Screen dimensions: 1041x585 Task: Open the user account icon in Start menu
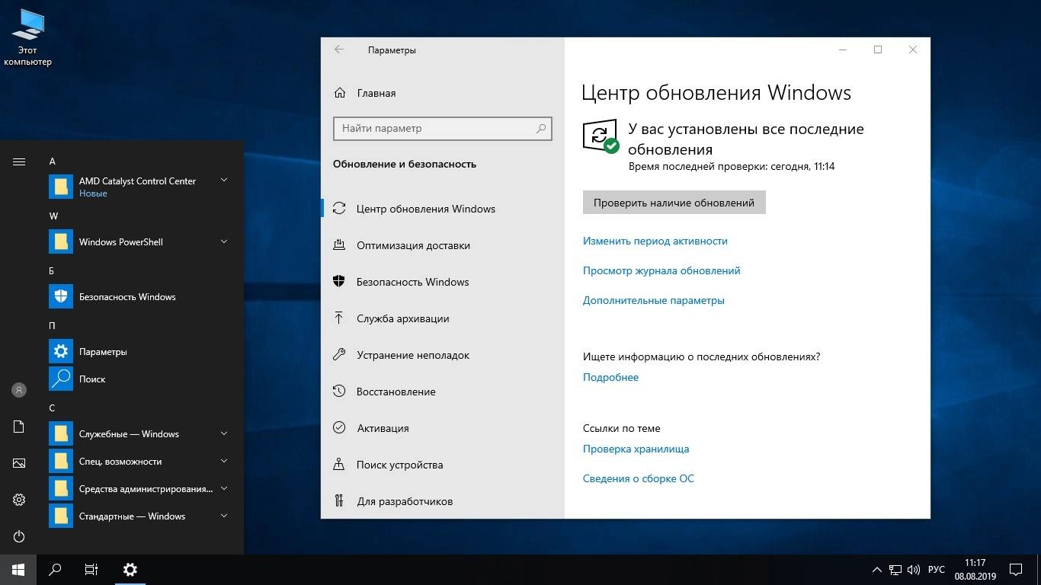click(x=19, y=390)
